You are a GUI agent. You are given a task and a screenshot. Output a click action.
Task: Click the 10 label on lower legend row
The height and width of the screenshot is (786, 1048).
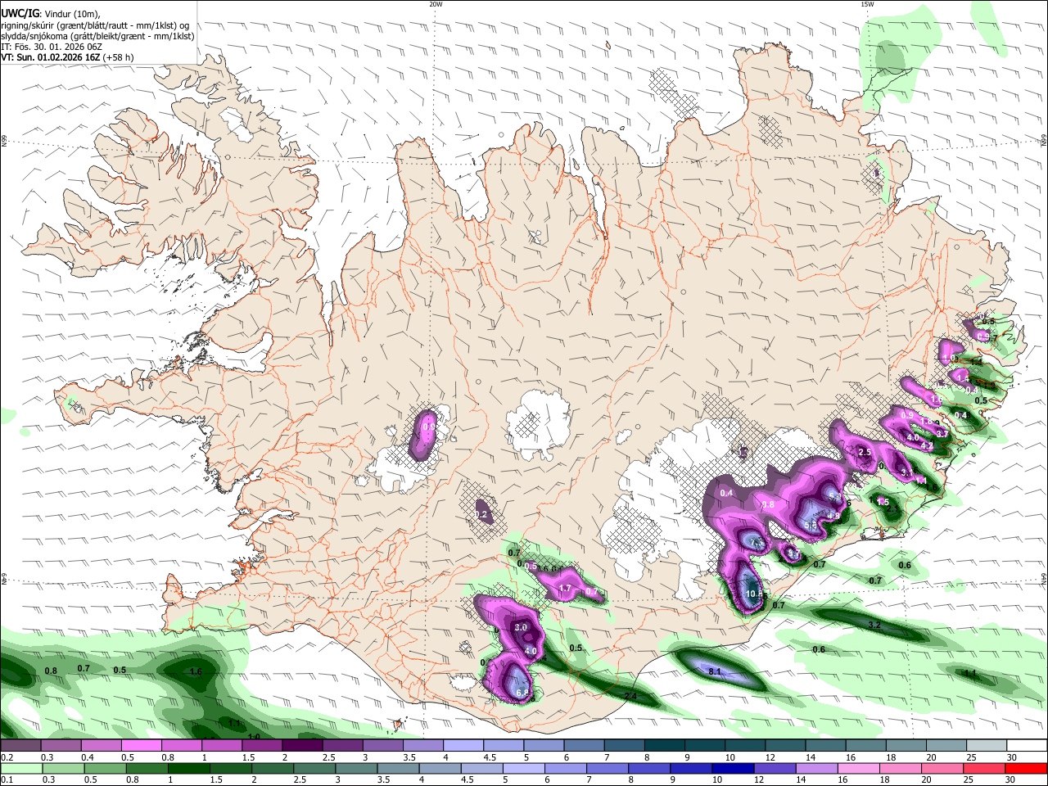(717, 780)
